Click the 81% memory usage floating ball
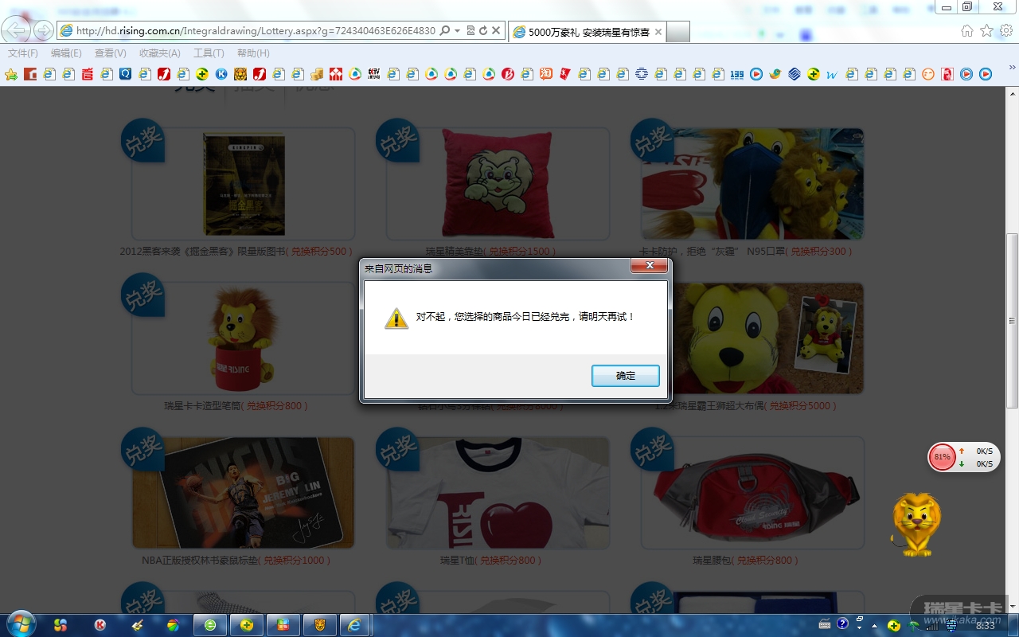The image size is (1019, 637). [943, 457]
